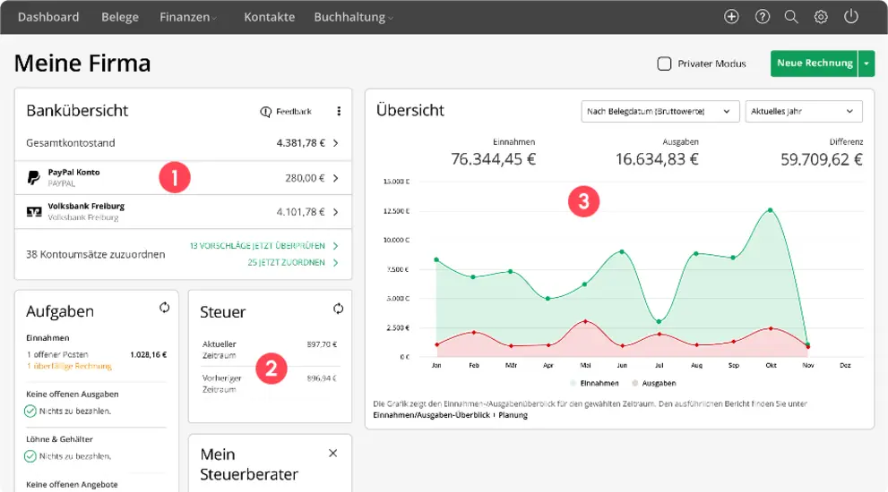Click the plus icon in top bar
Viewport: 888px width, 492px height.
[x=732, y=17]
